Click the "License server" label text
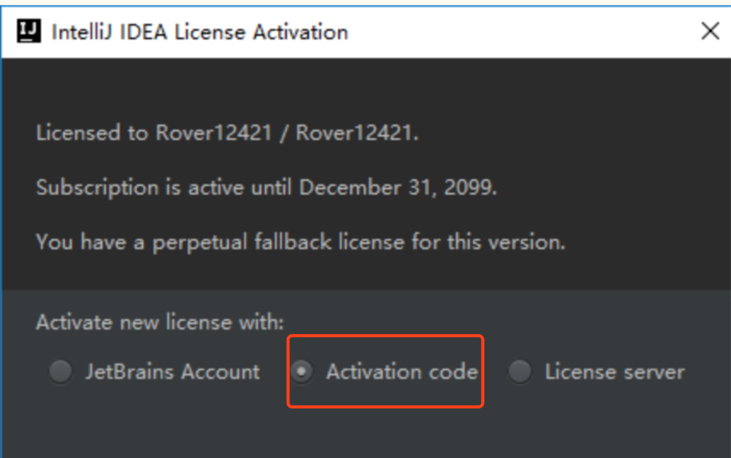The image size is (731, 458). pyautogui.click(x=614, y=372)
